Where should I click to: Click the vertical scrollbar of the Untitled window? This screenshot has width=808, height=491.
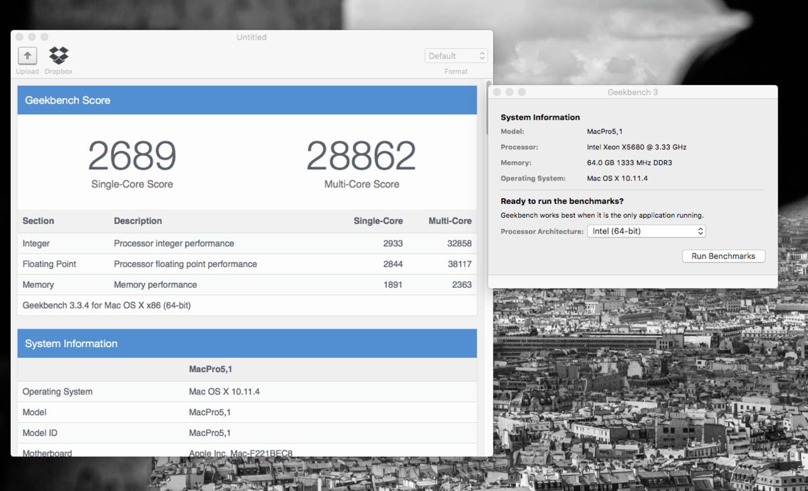tap(489, 107)
